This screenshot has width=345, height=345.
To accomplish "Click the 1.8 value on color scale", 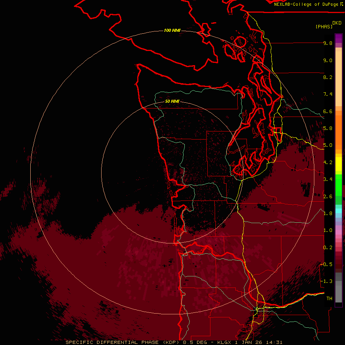I will pos(328,213).
